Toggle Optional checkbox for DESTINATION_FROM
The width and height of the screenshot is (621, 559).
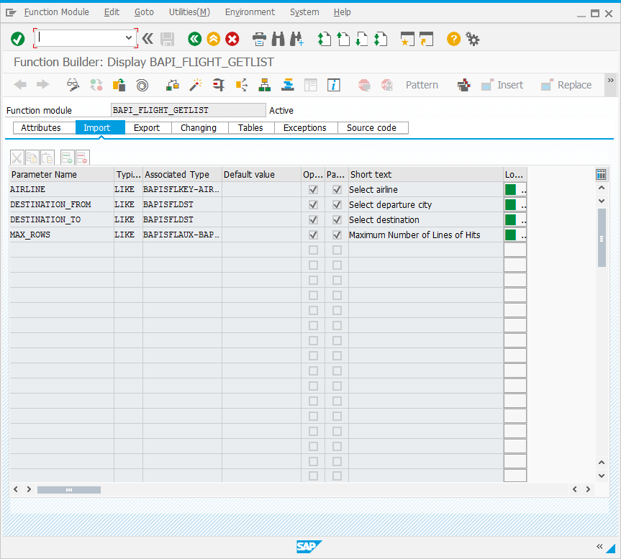pos(313,204)
